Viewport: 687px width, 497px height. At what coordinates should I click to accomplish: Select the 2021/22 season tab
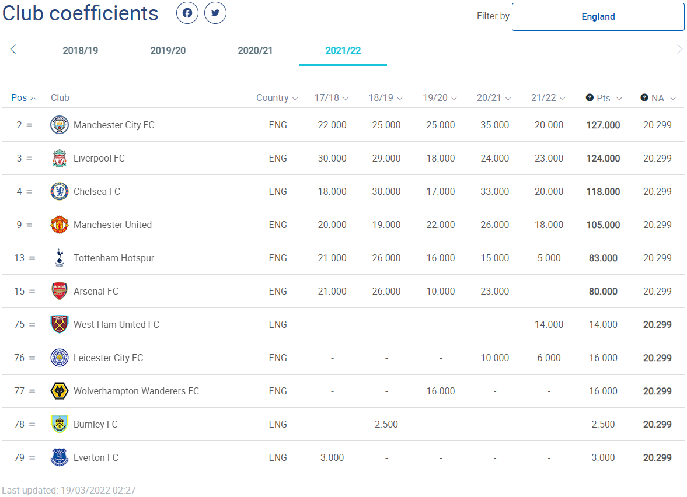click(x=343, y=50)
